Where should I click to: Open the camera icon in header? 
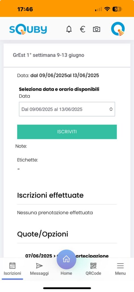click(97, 29)
